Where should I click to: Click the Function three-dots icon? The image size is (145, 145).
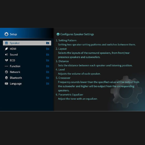coord(6,66)
